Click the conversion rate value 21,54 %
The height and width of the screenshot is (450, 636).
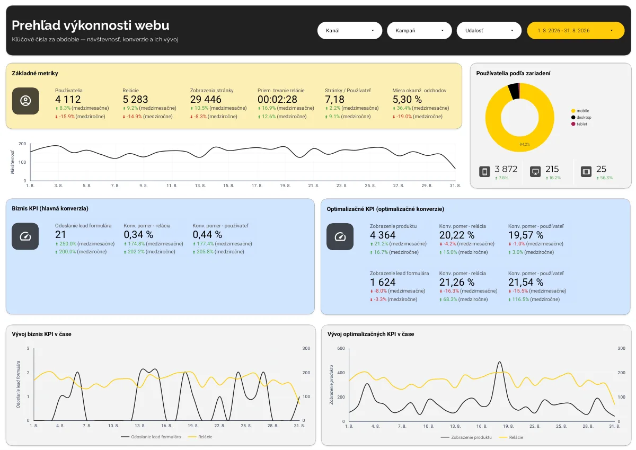(526, 282)
